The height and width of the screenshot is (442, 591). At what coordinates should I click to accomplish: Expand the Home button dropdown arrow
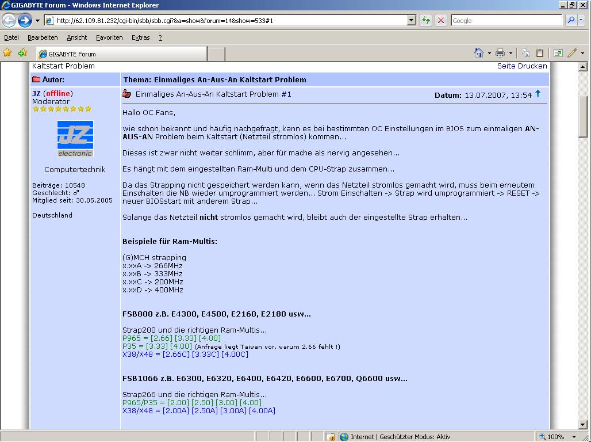(x=489, y=53)
